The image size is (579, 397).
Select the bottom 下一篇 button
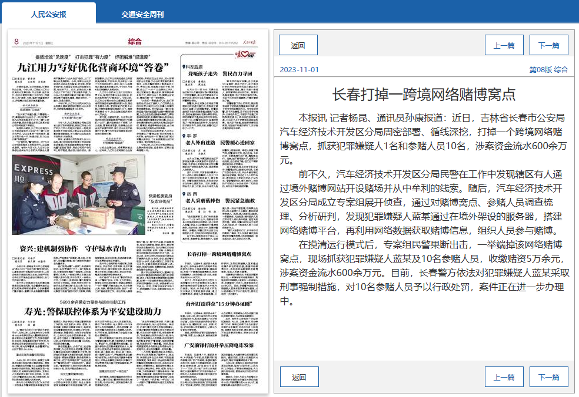pos(549,376)
